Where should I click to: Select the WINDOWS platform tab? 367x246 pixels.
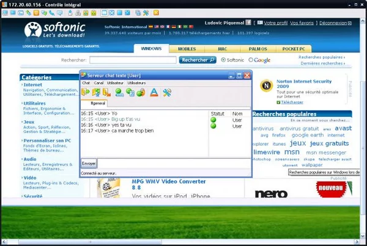click(x=151, y=49)
